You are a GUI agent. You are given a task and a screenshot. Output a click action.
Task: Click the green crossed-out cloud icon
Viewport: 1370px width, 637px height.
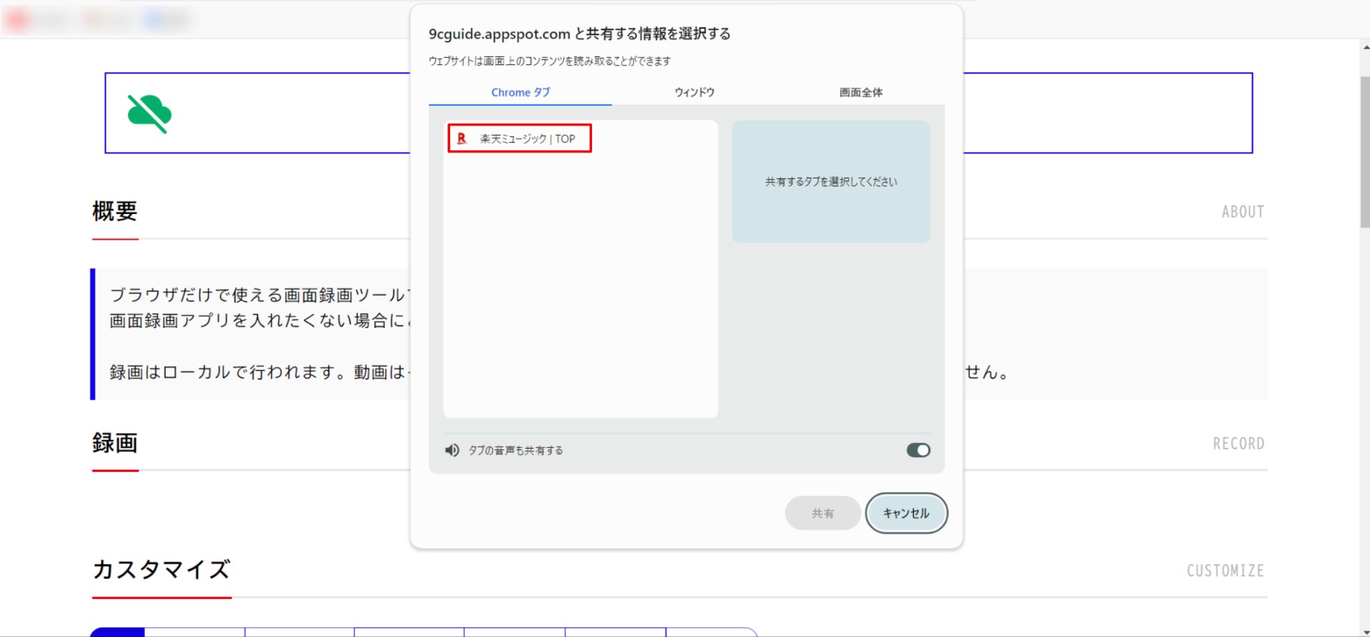tap(150, 114)
